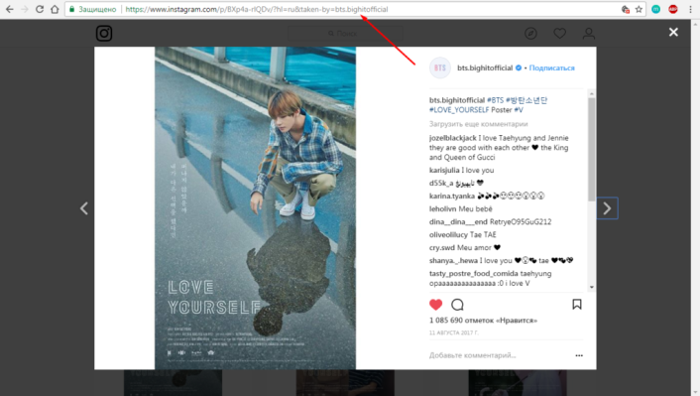The width and height of the screenshot is (700, 396).
Task: Open the Explore compass icon
Action: (x=530, y=33)
